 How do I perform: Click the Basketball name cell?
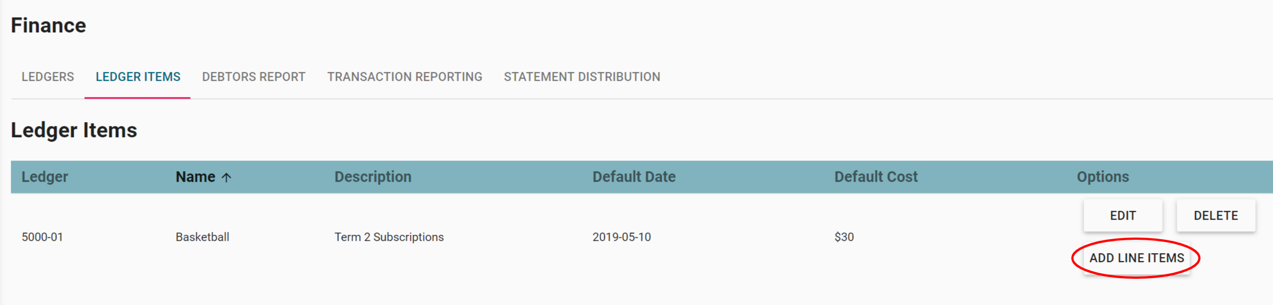[202, 237]
